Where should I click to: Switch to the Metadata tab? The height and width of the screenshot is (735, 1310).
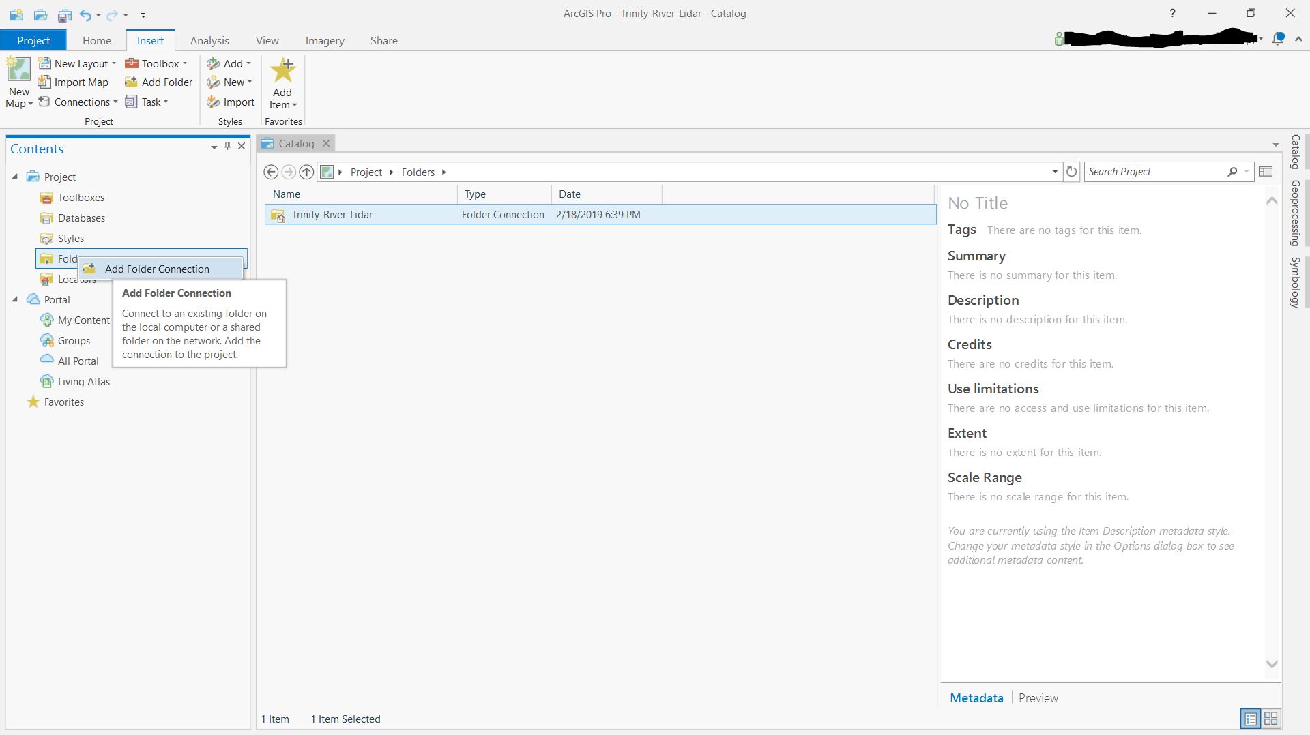point(976,698)
